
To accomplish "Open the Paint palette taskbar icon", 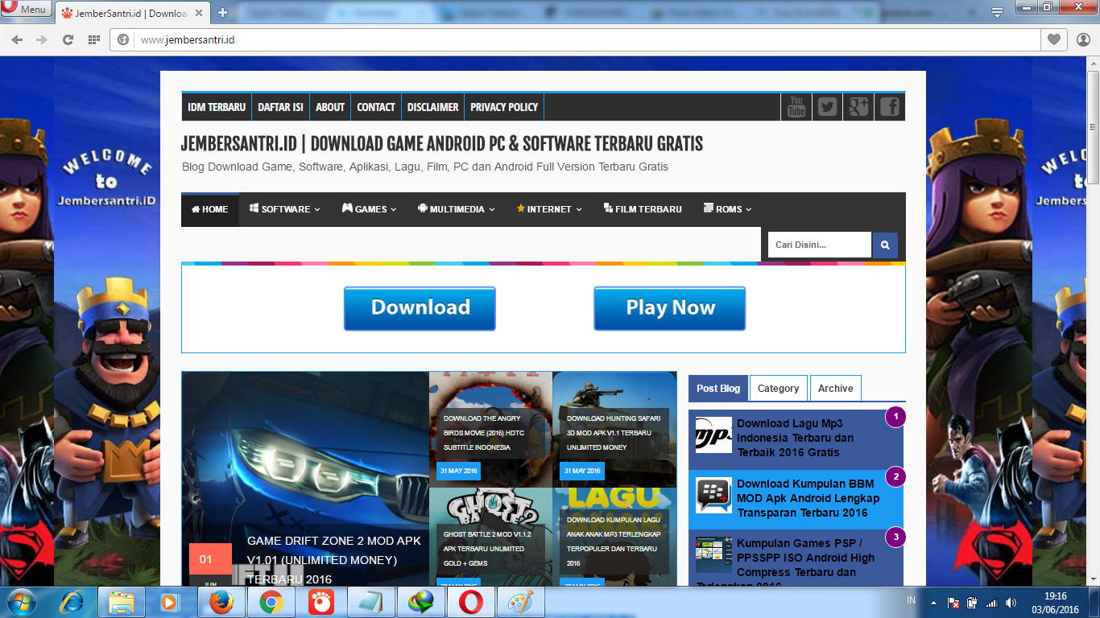I will (521, 602).
